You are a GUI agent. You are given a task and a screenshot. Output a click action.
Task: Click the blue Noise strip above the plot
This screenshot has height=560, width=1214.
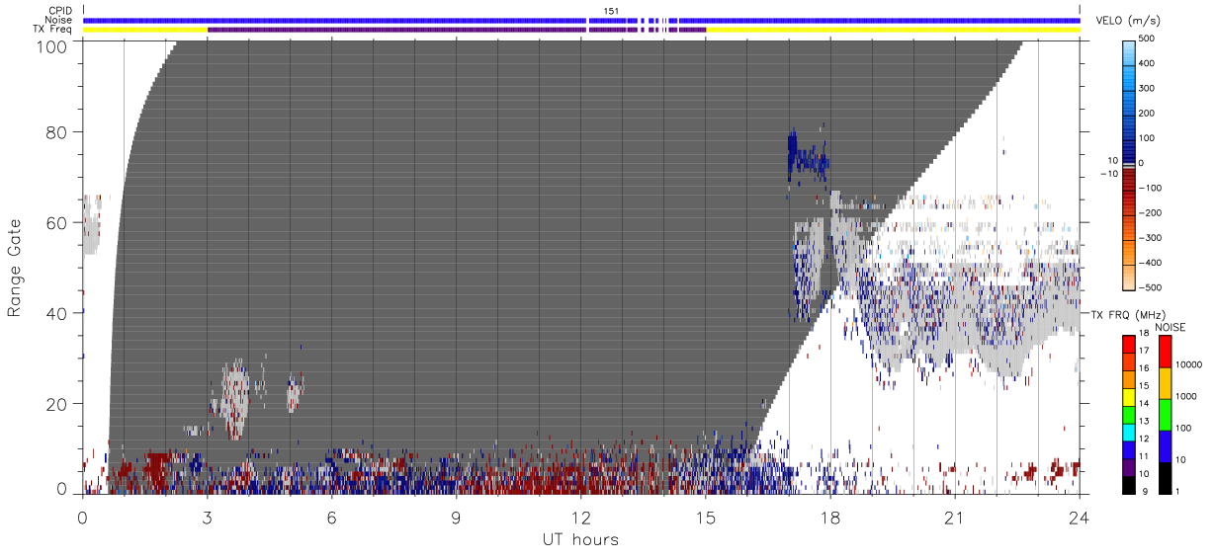(581, 20)
